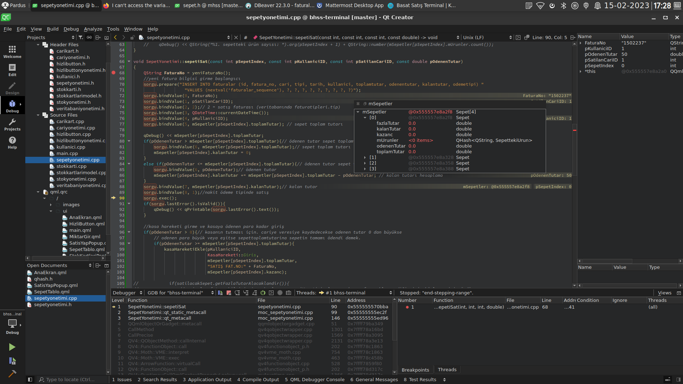Viewport: 683px width, 384px height.
Task: Select the Step Over debugger icon
Action: (237, 293)
